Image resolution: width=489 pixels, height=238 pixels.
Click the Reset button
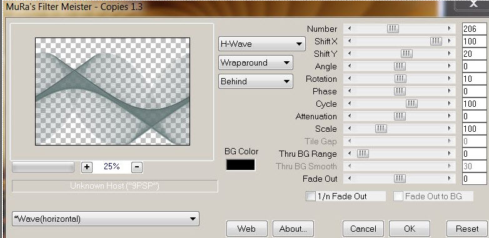(x=467, y=229)
